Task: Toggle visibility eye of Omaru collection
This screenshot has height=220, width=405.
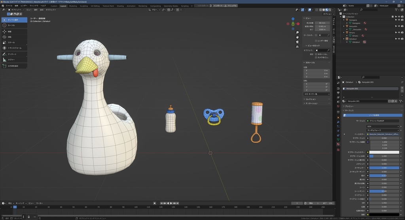Action: pyautogui.click(x=399, y=32)
